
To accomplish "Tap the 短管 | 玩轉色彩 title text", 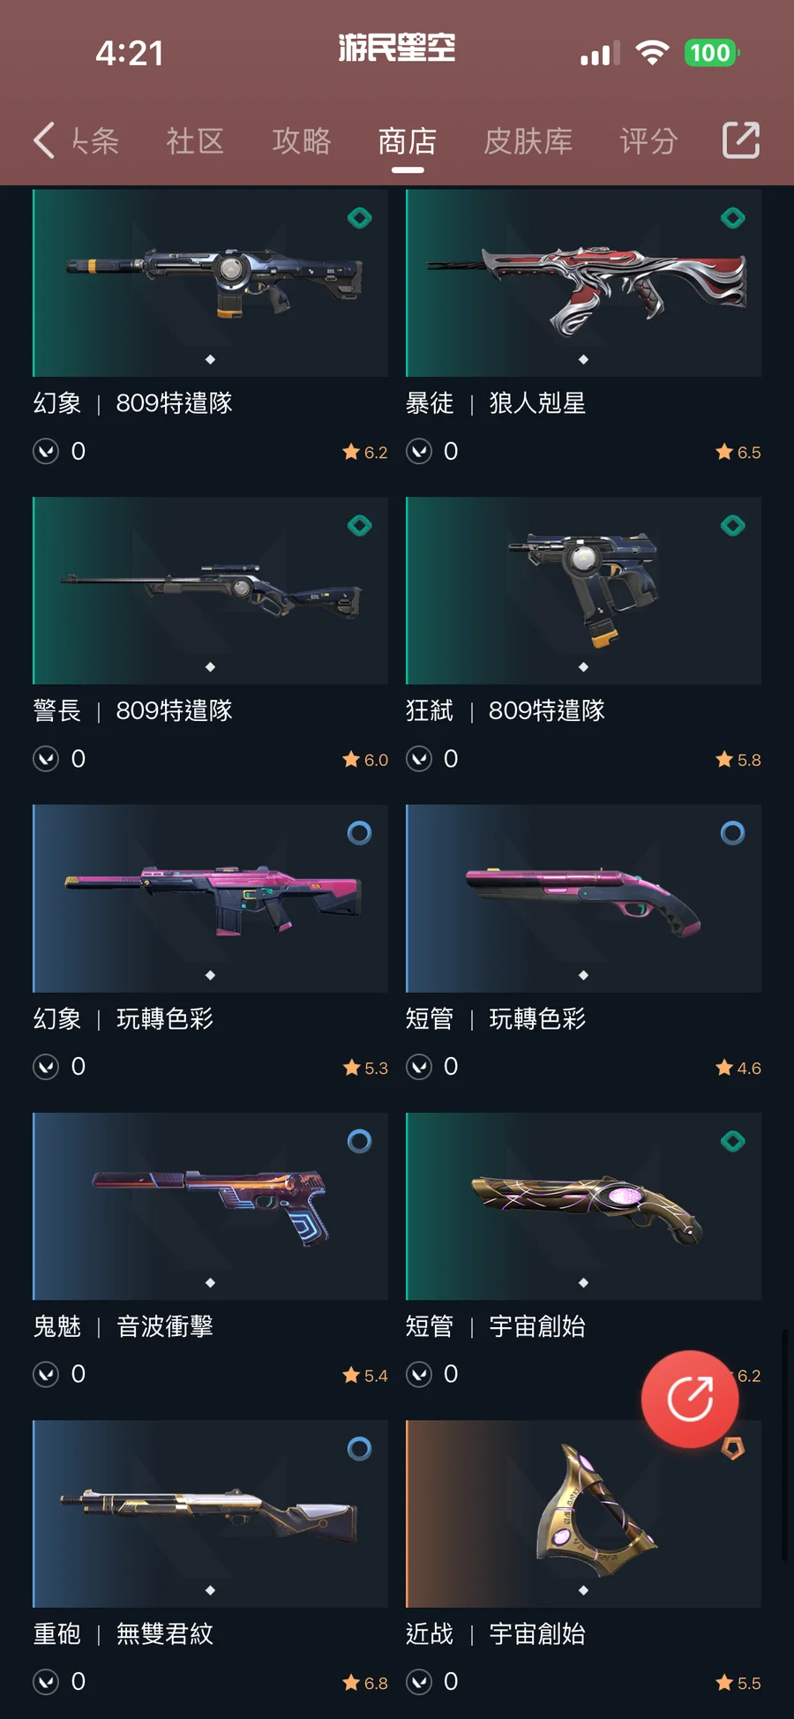I will [496, 1018].
